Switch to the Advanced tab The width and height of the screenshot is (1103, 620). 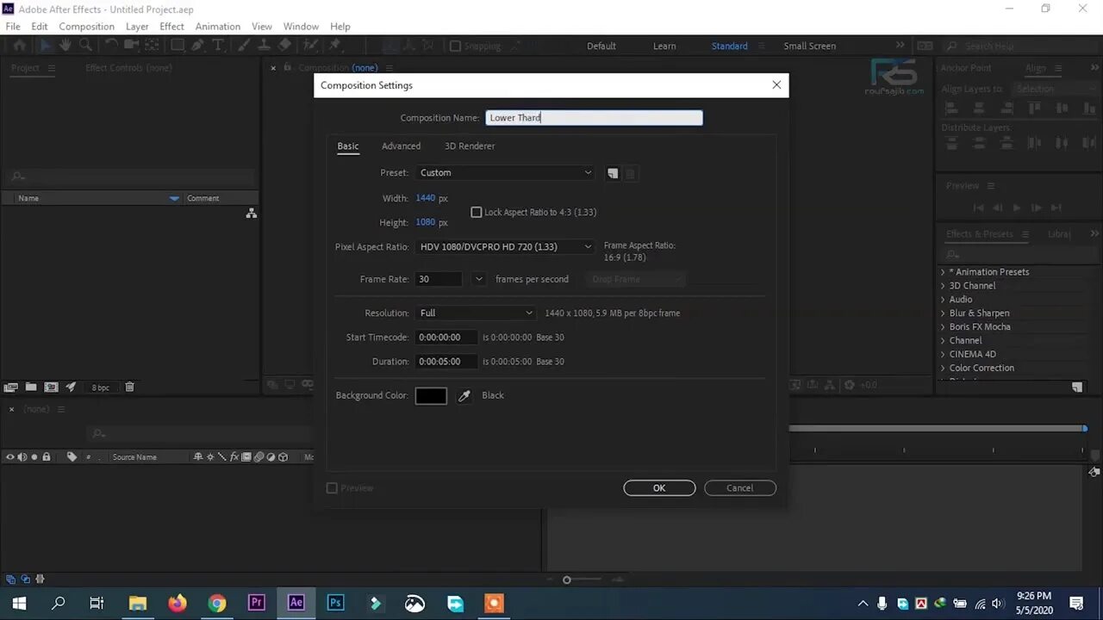401,146
